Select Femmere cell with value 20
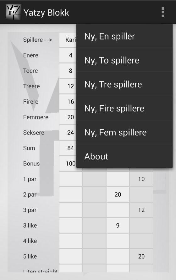The width and height of the screenshot is (176, 280). tap(68, 117)
